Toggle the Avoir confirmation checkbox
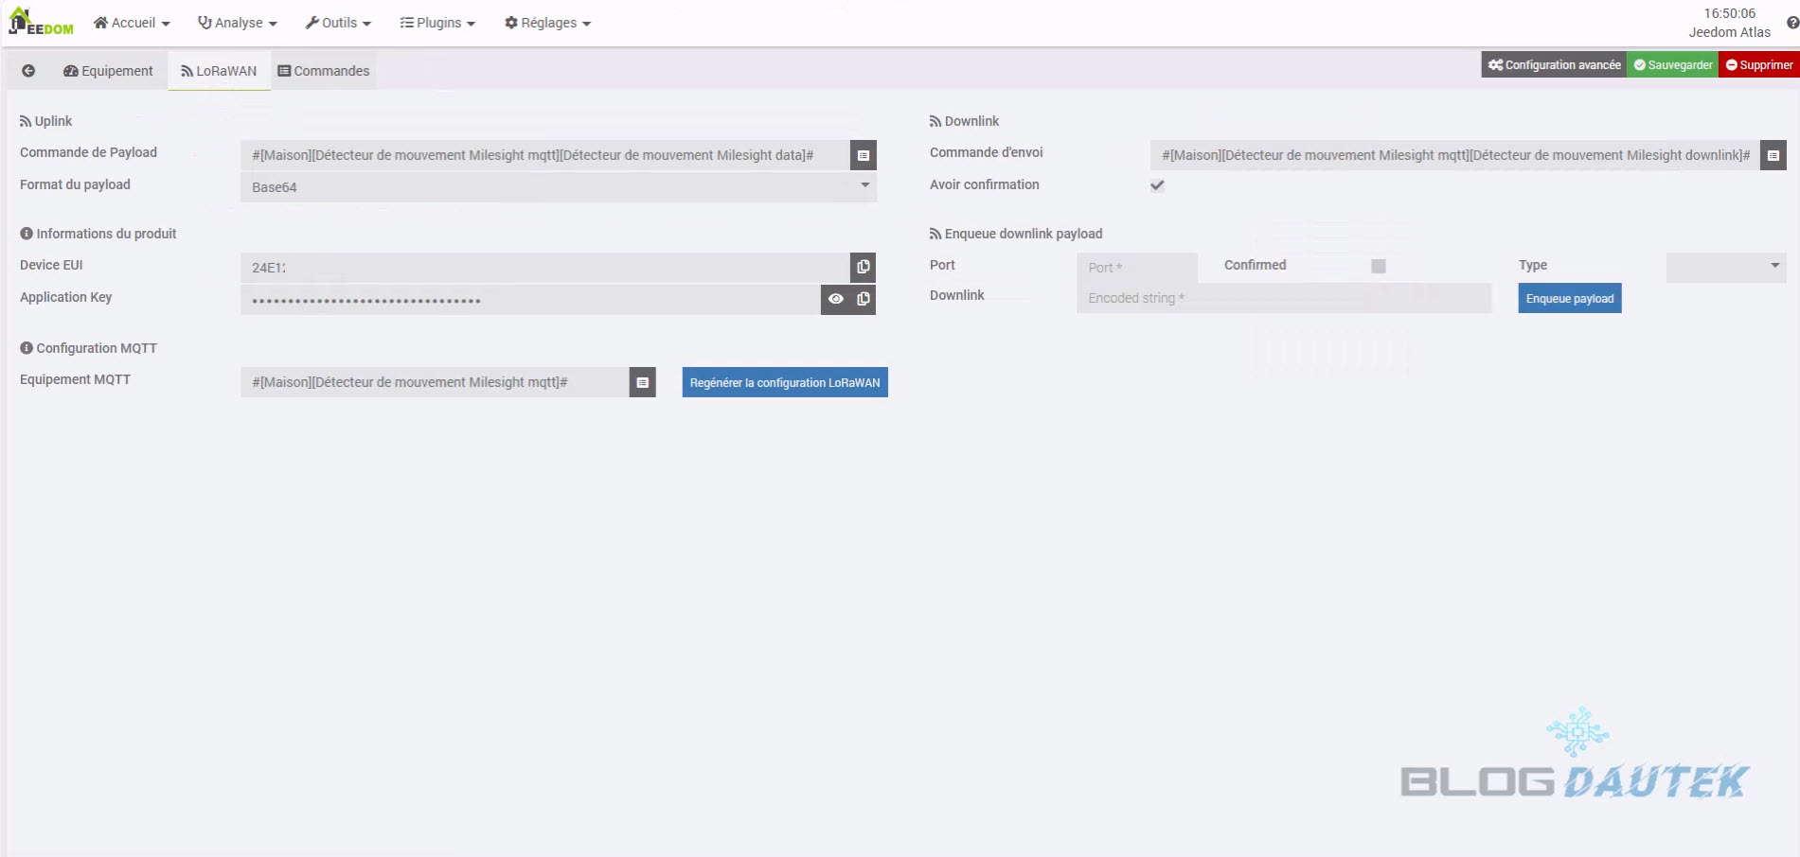1800x857 pixels. [x=1157, y=185]
